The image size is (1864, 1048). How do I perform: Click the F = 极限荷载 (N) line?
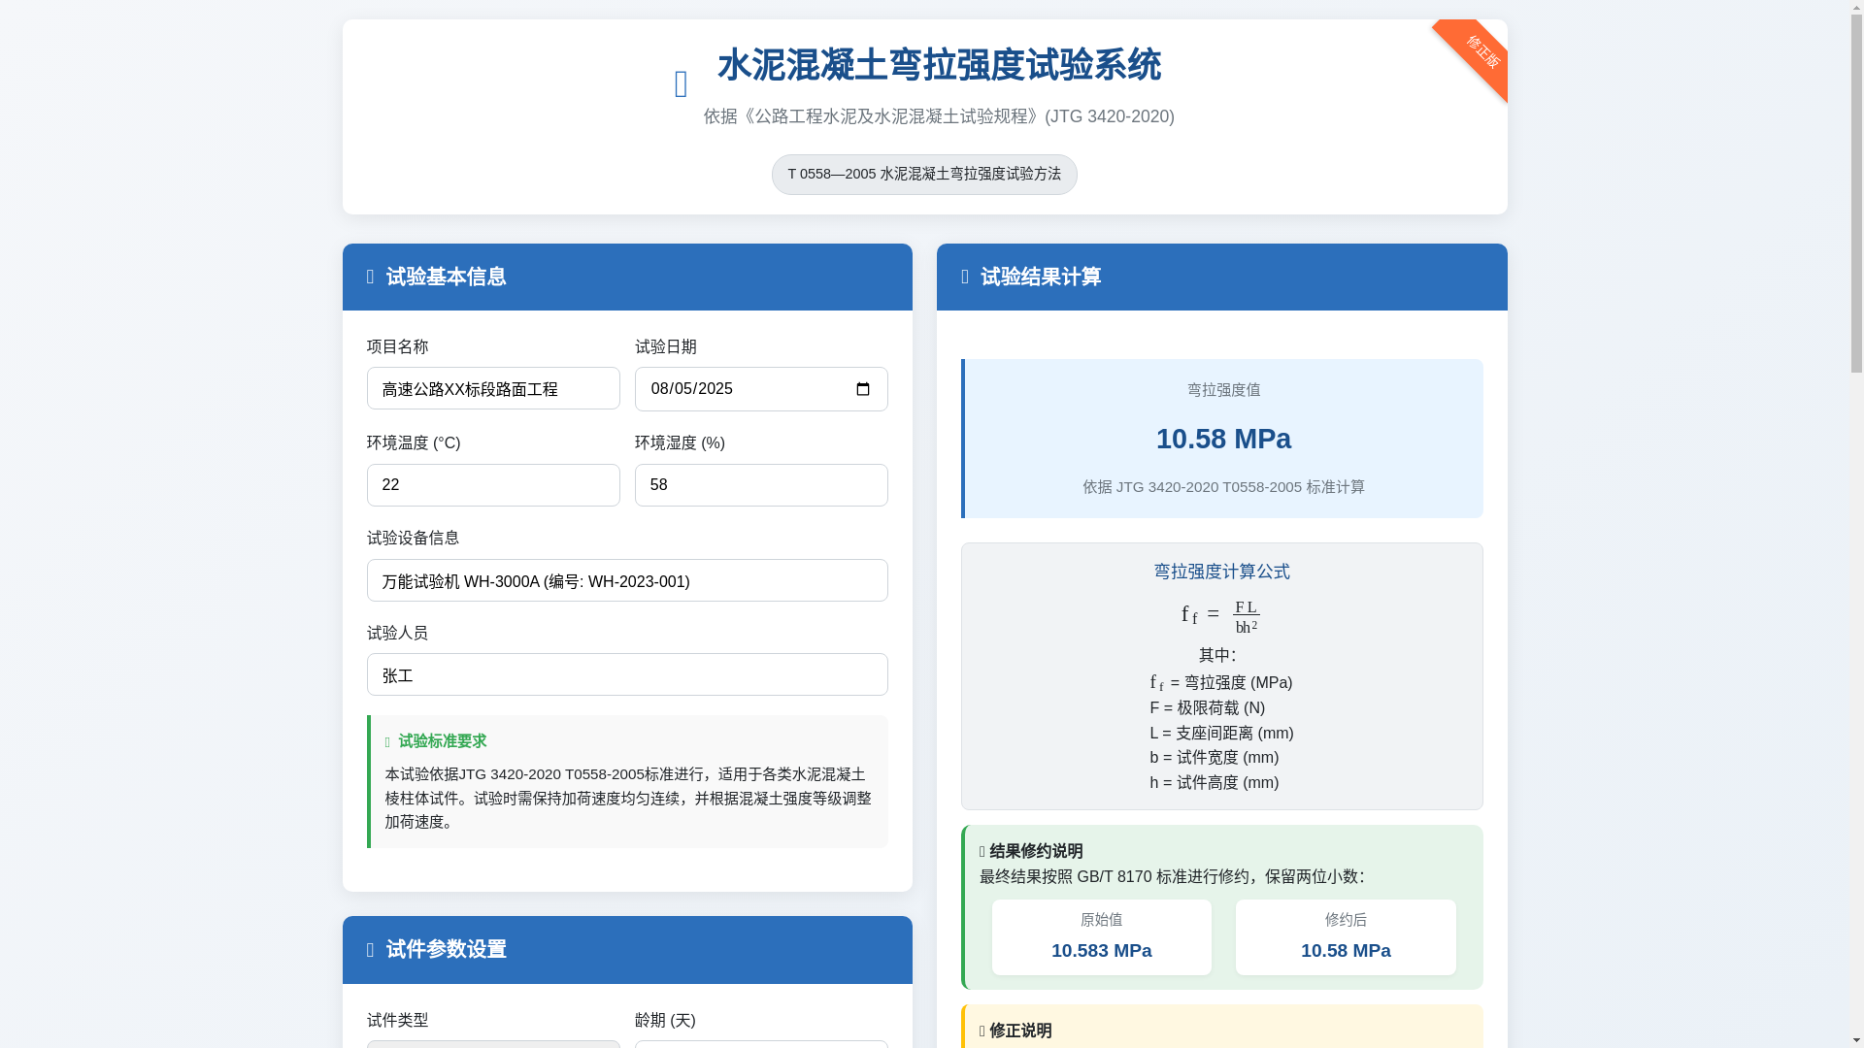[x=1208, y=708]
